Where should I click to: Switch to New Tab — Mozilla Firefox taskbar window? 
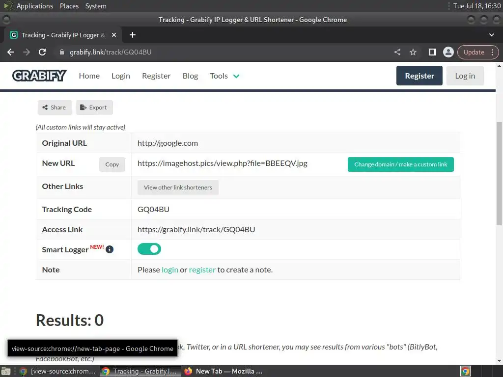[x=224, y=371]
